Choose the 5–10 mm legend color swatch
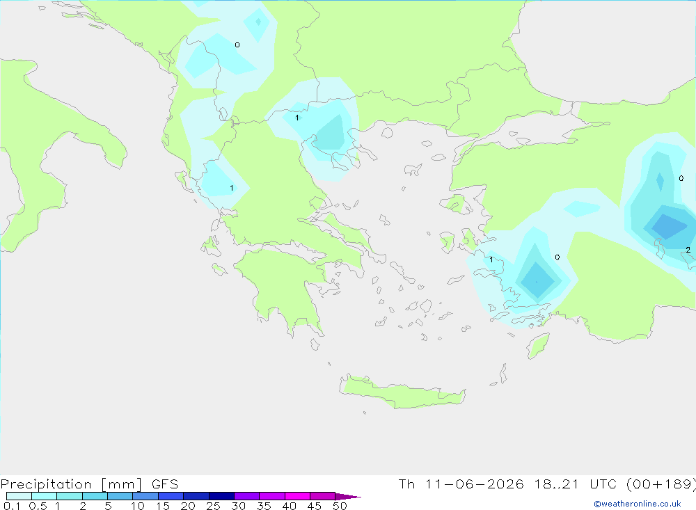The width and height of the screenshot is (696, 510). pyautogui.click(x=120, y=496)
